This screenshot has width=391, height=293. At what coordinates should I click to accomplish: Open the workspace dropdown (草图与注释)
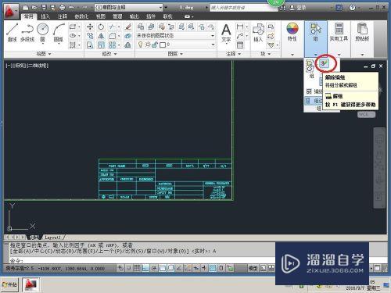129,7
